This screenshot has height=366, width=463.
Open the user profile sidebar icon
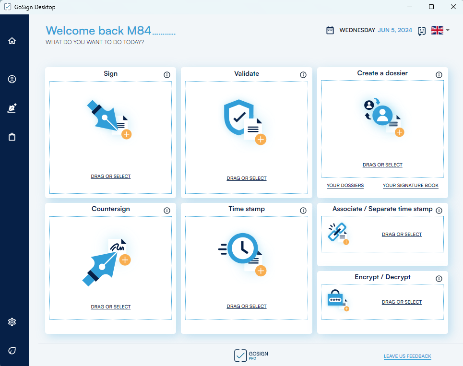(x=12, y=79)
